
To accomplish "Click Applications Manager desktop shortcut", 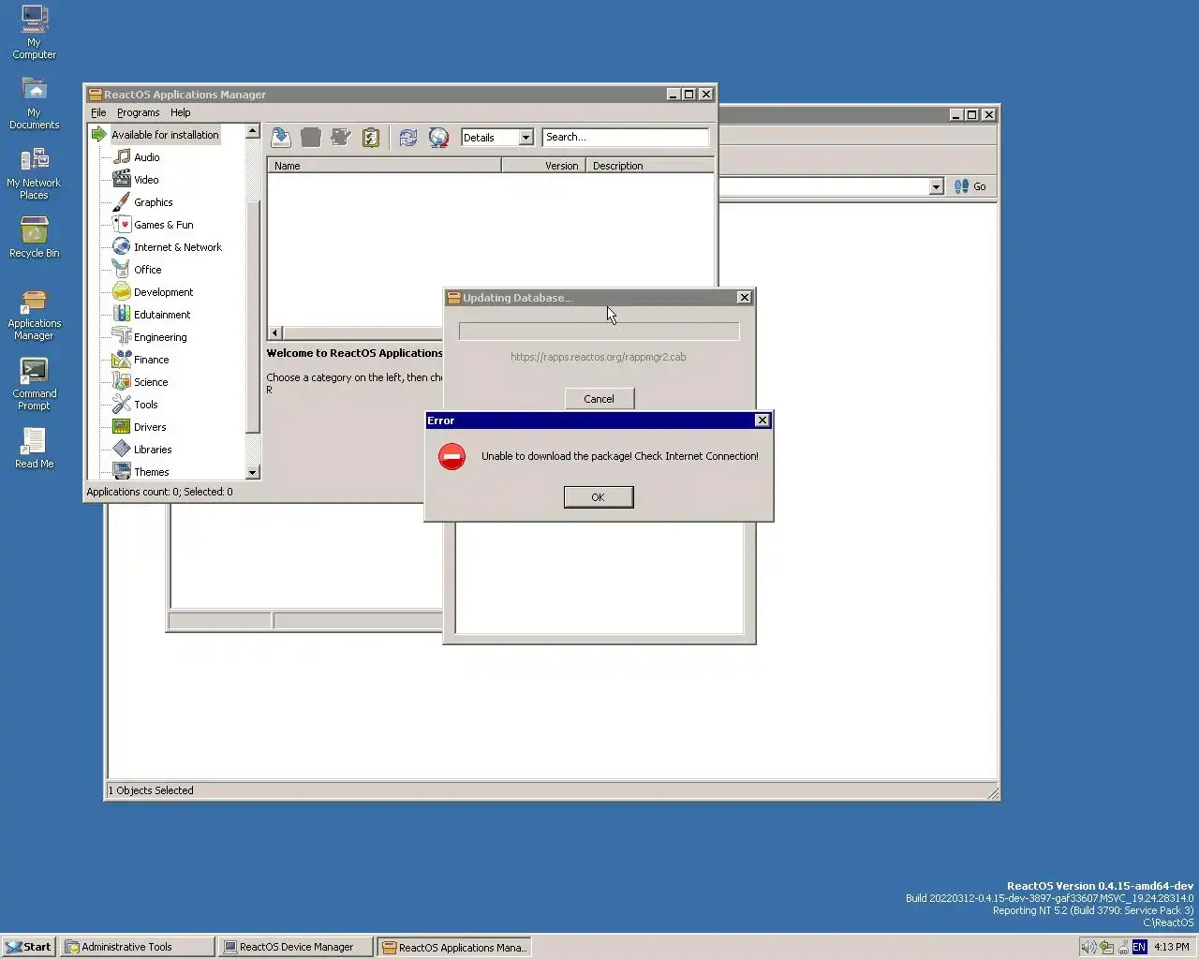I will (34, 315).
